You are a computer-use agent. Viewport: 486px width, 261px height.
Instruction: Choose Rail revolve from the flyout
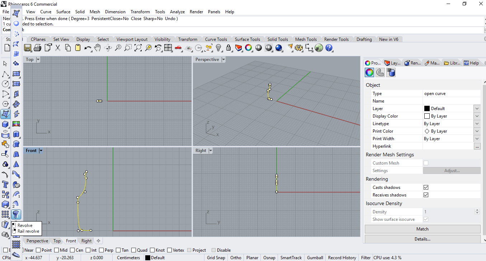(28, 231)
